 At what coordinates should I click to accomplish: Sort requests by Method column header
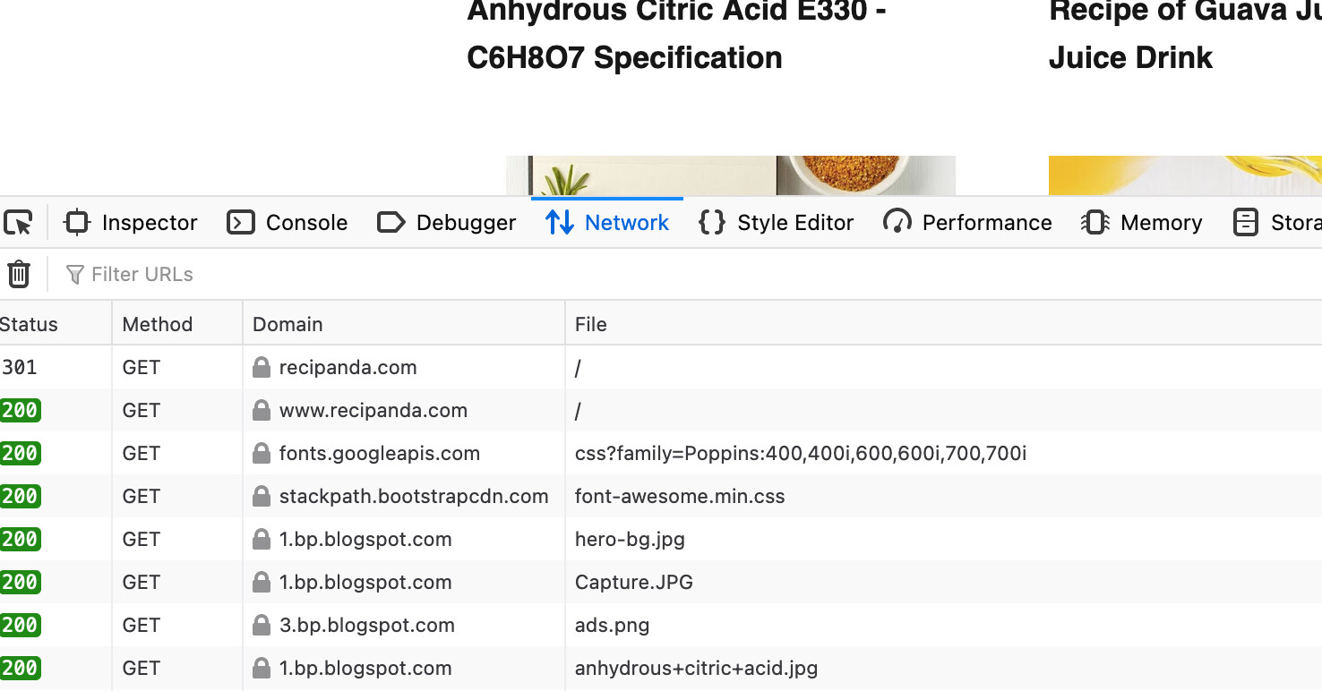[x=158, y=324]
